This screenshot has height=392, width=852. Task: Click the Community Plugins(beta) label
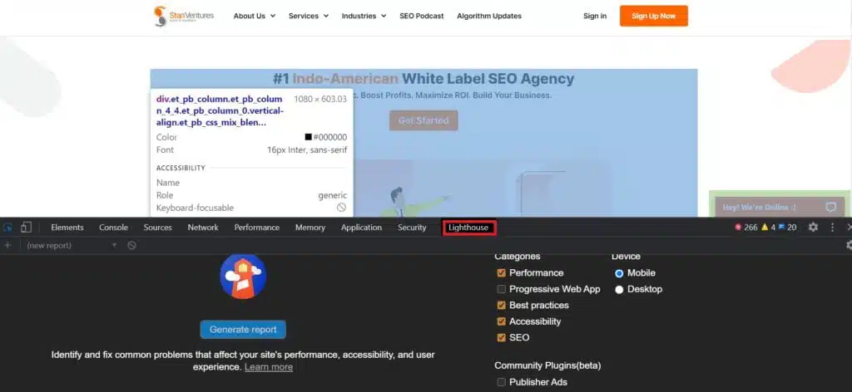click(547, 365)
